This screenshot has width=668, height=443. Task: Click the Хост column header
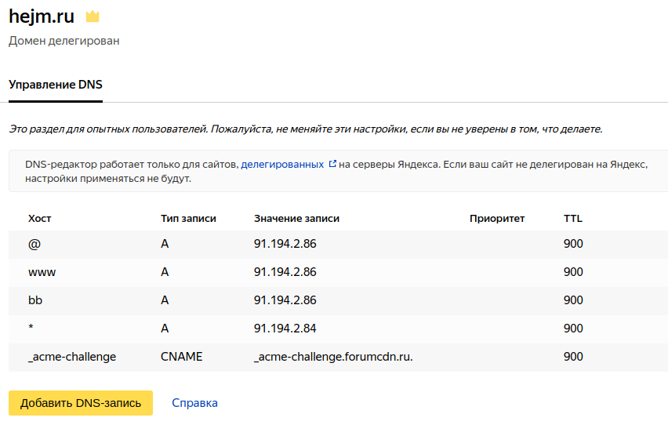click(40, 219)
